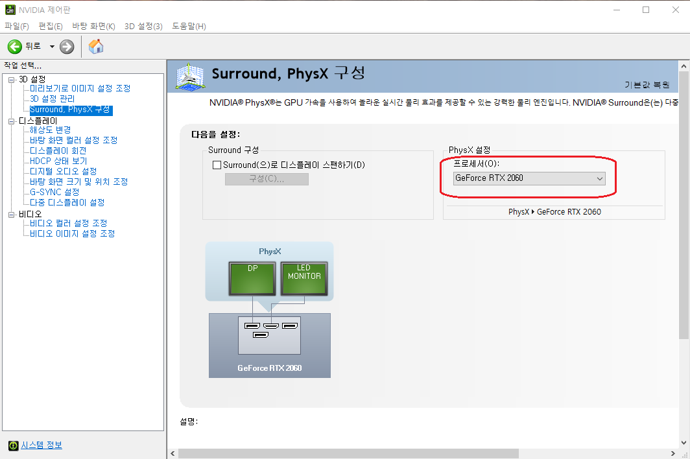Collapse the 디스플레이 tree node

12,121
